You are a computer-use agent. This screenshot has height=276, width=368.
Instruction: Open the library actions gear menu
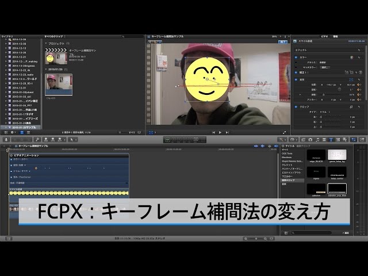coord(13,133)
